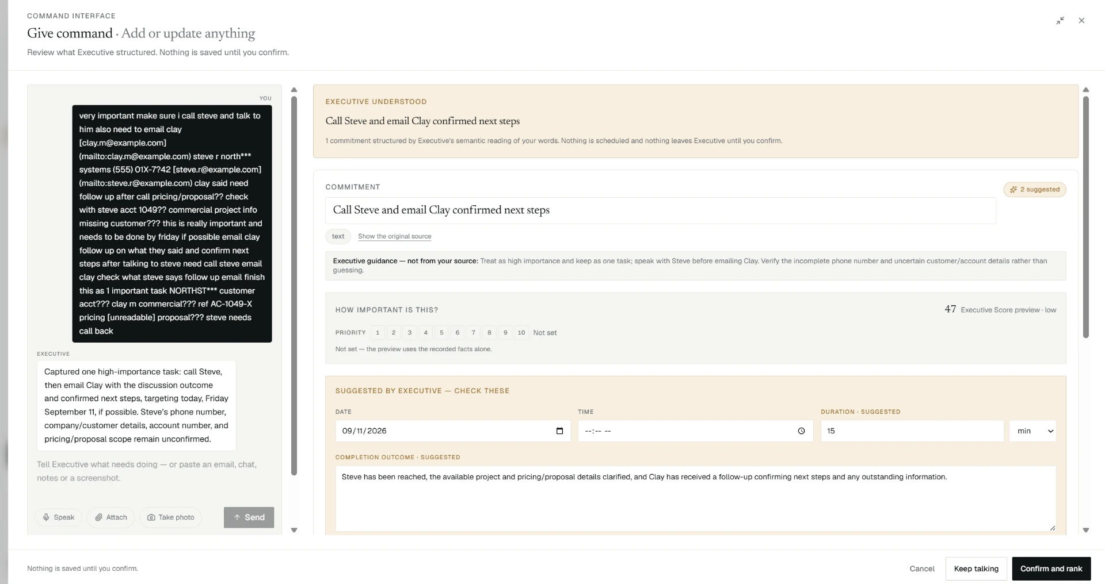Click the right panel scroll up arrow
This screenshot has width=1105, height=584.
coord(1086,90)
